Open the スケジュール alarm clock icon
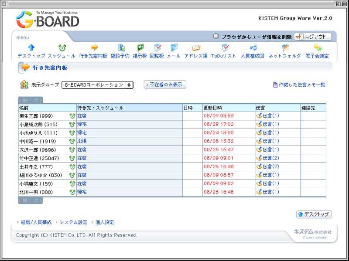Viewport: 349px width, 261px height. [x=62, y=47]
